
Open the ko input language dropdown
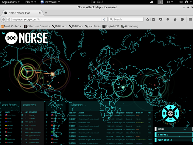(x=170, y=2)
